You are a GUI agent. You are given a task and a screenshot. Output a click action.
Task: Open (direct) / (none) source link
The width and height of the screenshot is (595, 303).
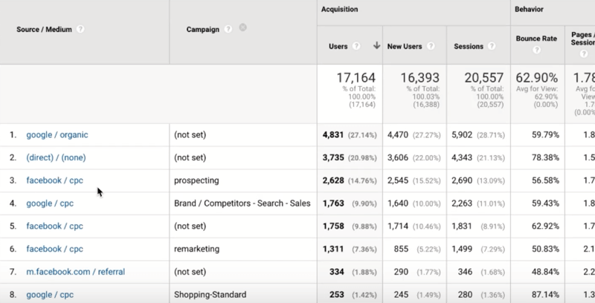[56, 157]
